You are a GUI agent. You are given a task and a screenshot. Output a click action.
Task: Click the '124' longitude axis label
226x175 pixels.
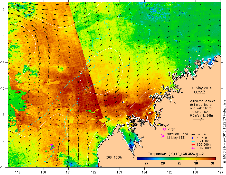pos(145,172)
